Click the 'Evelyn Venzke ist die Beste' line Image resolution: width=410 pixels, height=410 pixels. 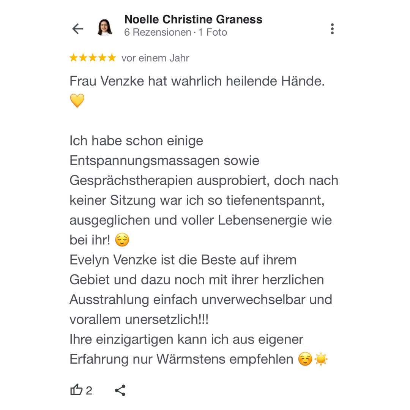click(183, 260)
